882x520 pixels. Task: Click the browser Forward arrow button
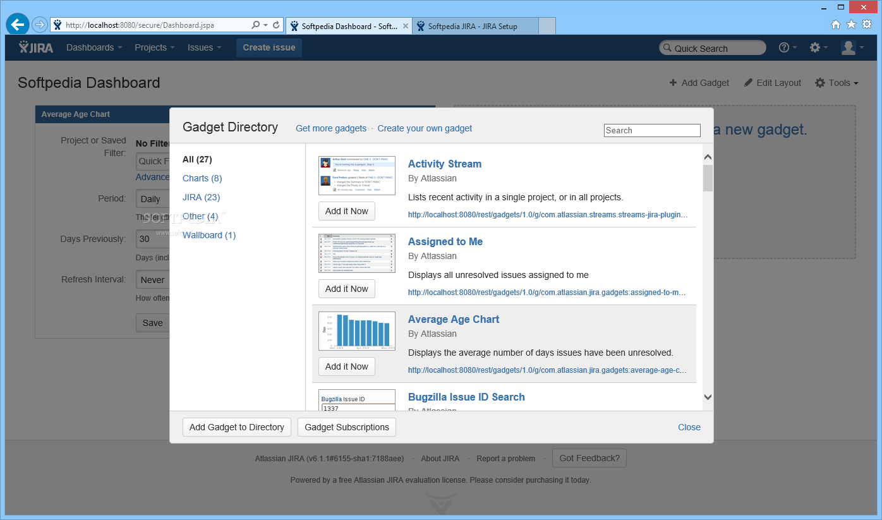(39, 25)
